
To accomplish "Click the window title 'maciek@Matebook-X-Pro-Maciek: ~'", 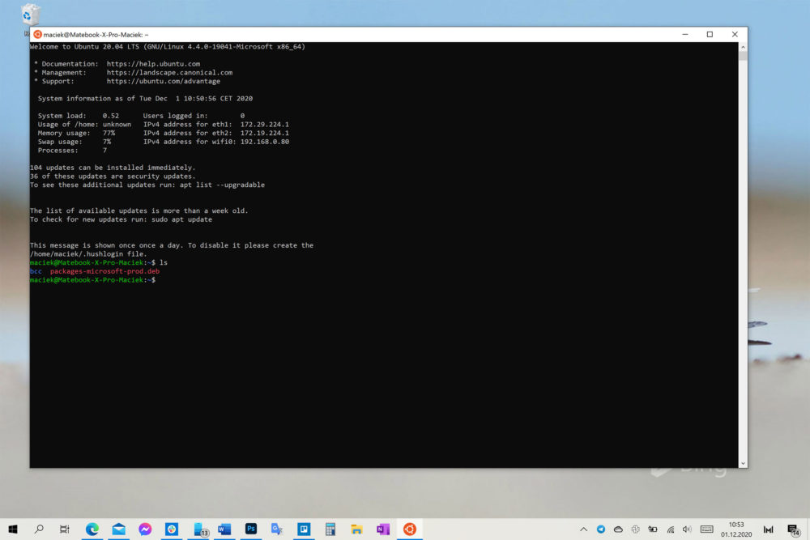I will click(x=96, y=35).
